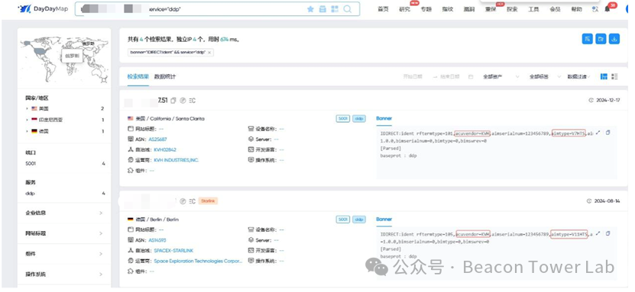This screenshot has height=292, width=635.
Task: Open the AS25687 ASN link
Action: point(157,140)
